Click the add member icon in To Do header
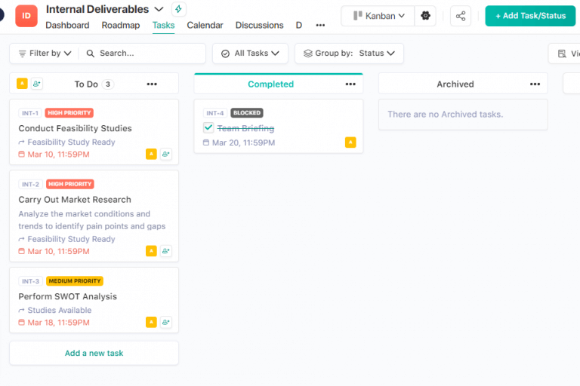This screenshot has height=386, width=580. click(37, 84)
